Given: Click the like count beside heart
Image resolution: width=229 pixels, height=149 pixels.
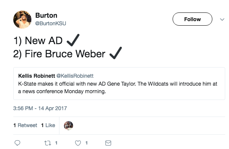Looking at the screenshot, I should [86, 143].
